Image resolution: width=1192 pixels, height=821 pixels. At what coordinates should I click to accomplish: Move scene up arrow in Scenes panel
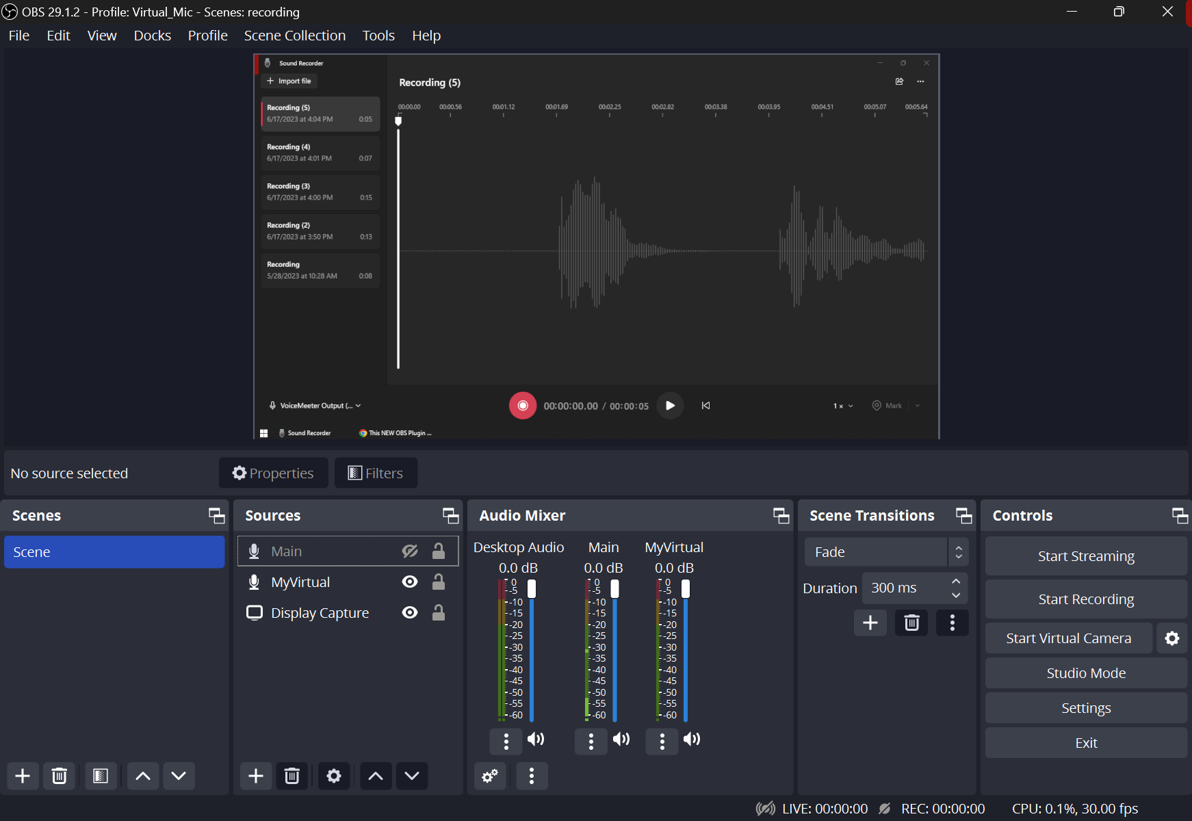pos(143,776)
